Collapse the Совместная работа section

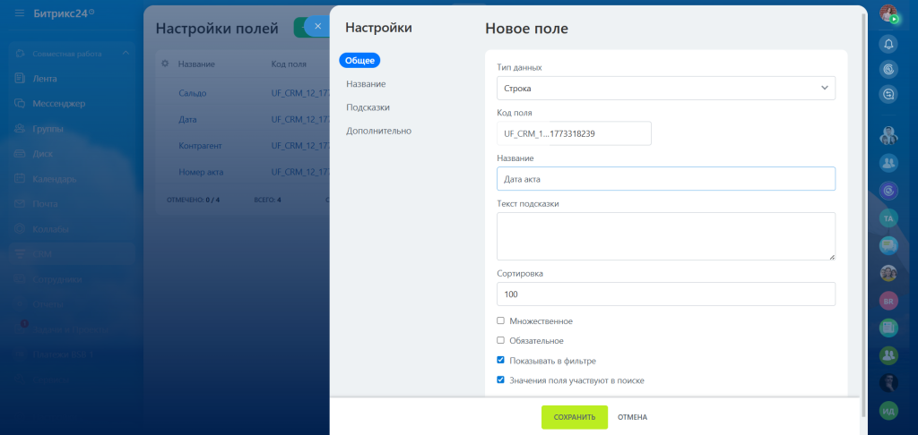tap(126, 54)
